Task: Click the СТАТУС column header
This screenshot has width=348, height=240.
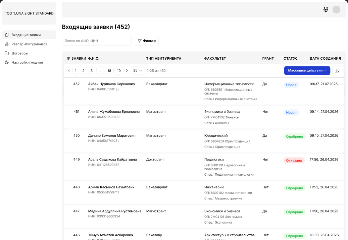Action: [291, 59]
